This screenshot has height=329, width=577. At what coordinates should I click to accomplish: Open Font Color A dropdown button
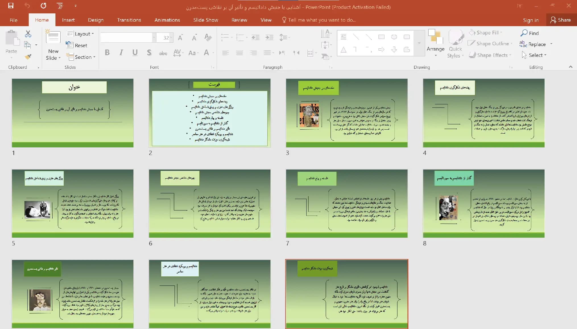click(213, 53)
